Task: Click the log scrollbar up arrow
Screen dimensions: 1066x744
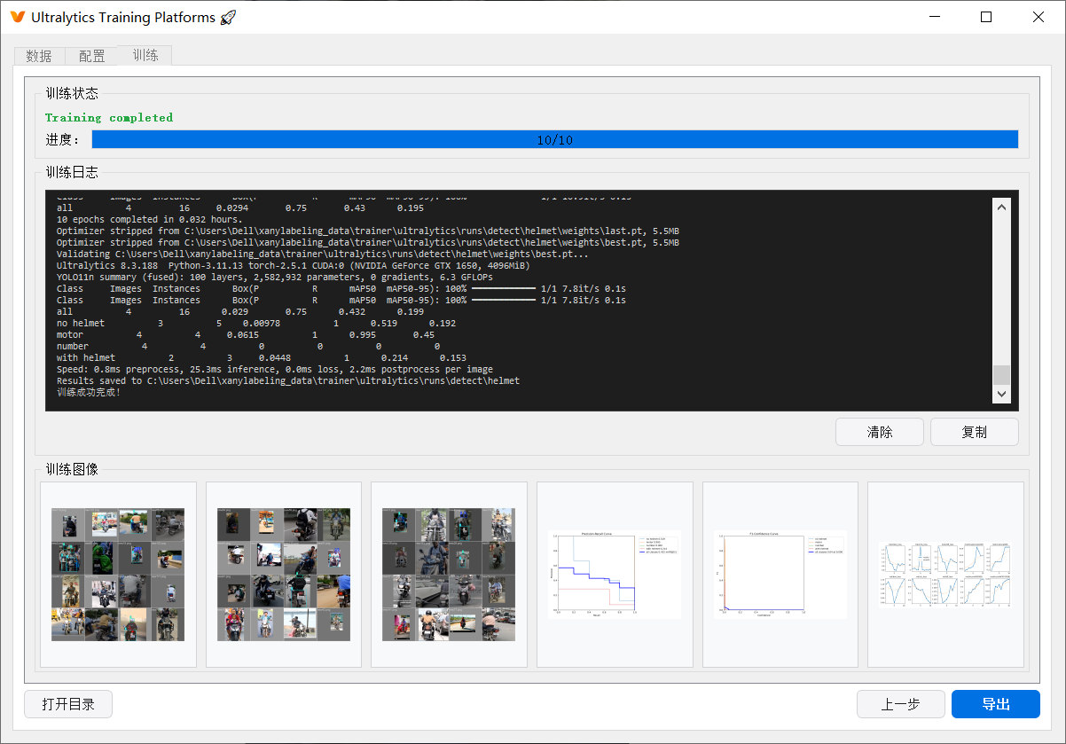Action: pyautogui.click(x=1001, y=206)
